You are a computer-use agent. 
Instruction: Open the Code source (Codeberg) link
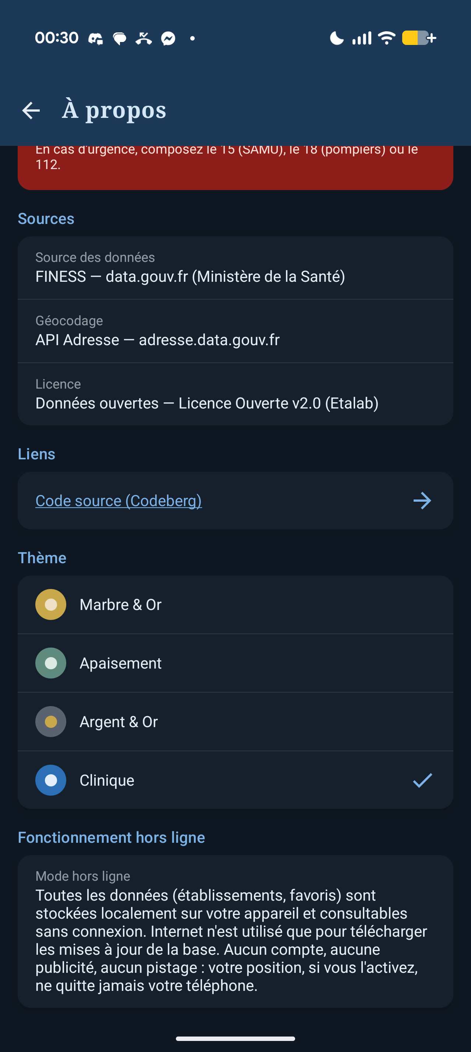point(118,501)
